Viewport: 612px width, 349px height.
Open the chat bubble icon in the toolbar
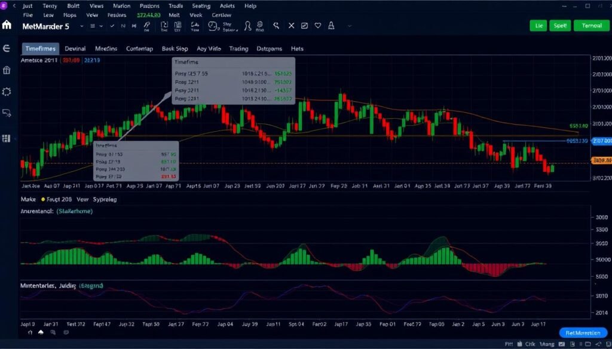coord(212,26)
